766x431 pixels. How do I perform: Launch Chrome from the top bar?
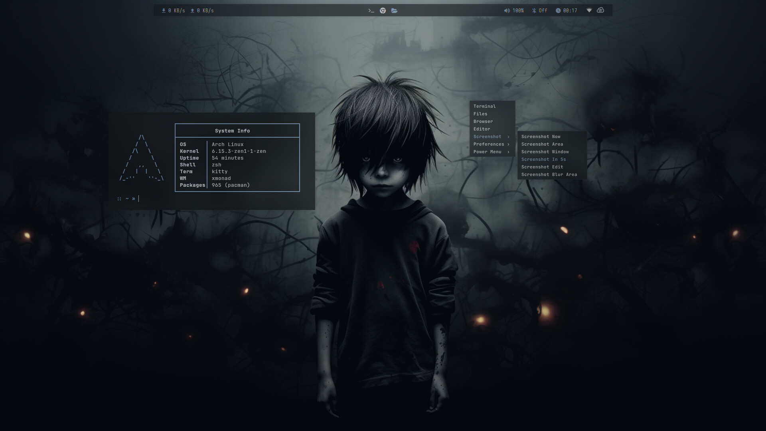click(x=383, y=11)
